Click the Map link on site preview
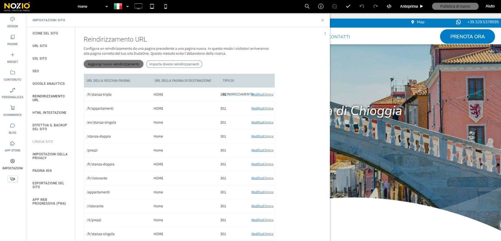This screenshot has height=241, width=501. (x=421, y=22)
